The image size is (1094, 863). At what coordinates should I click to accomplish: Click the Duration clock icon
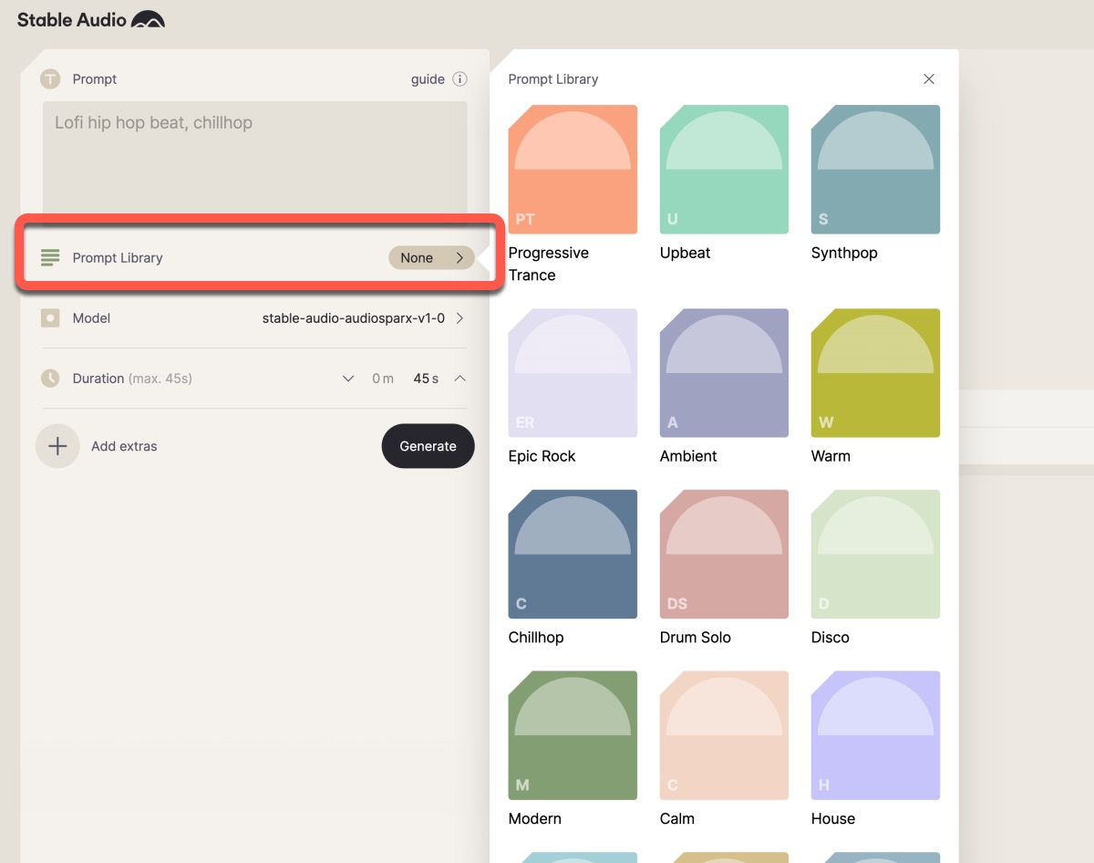point(50,378)
